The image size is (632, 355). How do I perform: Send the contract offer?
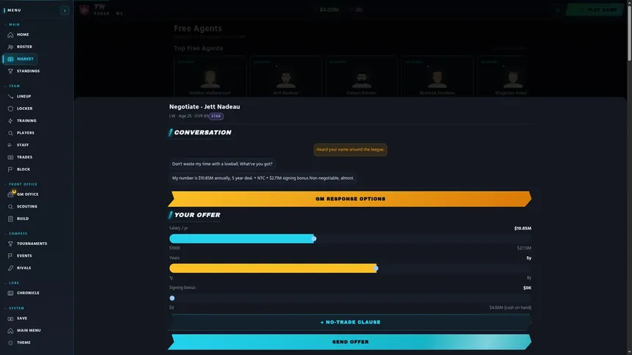[350, 342]
